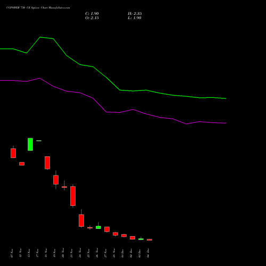Select the last red candlestick above 04 Dec
266x266 pixels.
(x=149, y=239)
